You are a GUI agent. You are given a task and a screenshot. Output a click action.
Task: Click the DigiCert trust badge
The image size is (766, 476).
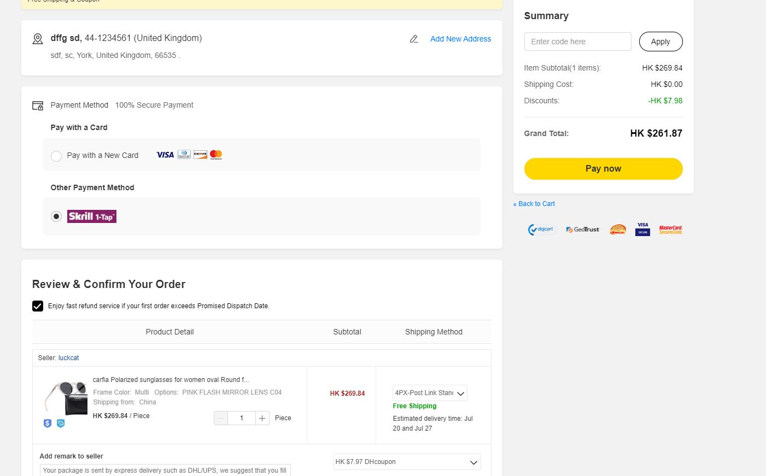(541, 230)
